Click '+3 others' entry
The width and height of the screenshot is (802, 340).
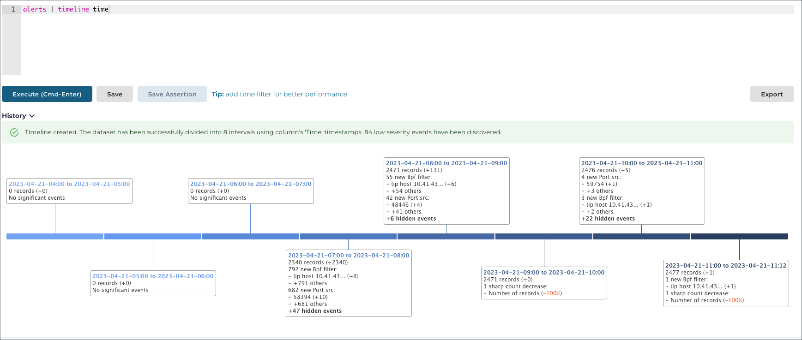(x=600, y=191)
